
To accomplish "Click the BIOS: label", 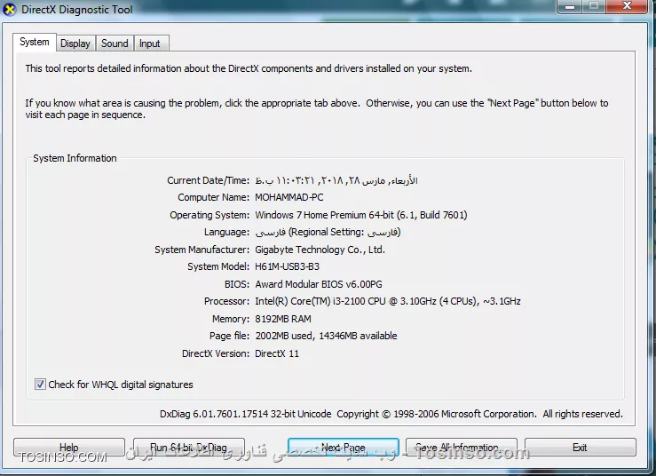I will coord(237,284).
